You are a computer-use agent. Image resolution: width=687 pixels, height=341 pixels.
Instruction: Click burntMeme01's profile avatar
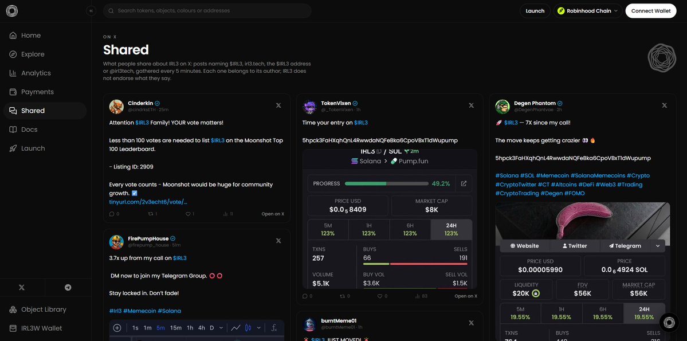[x=310, y=324]
